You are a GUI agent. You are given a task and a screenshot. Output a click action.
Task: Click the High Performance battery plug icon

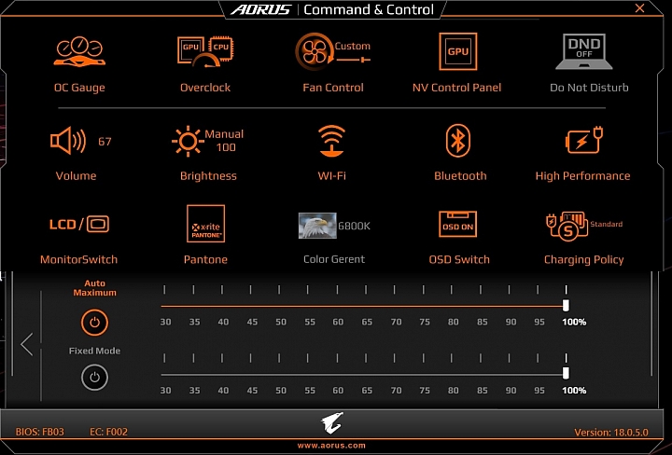pyautogui.click(x=584, y=140)
